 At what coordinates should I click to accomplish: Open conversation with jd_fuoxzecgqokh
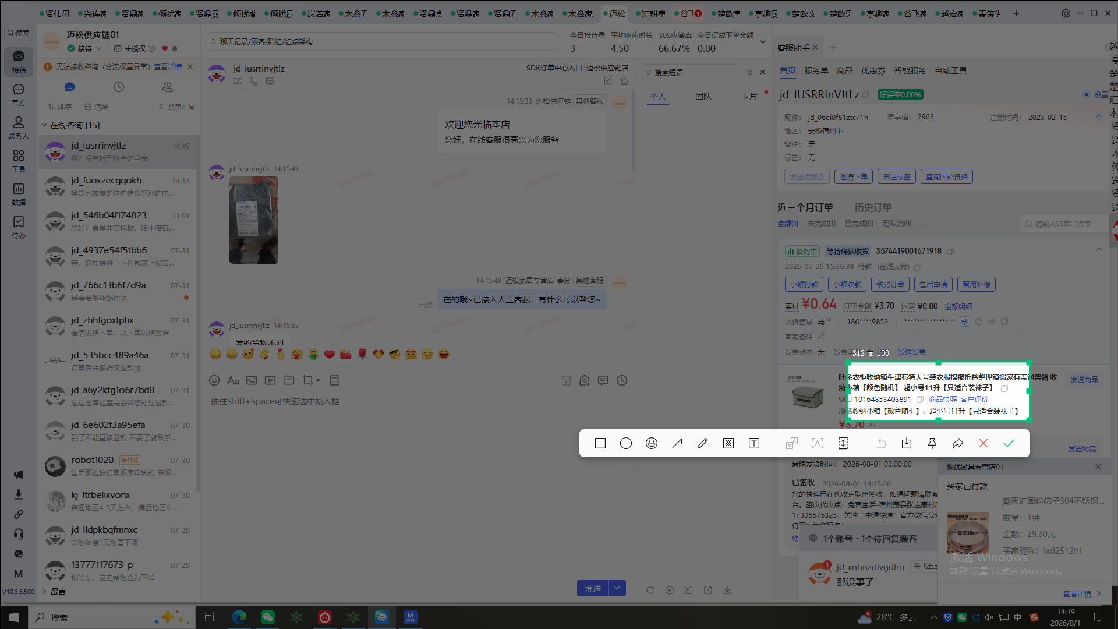click(118, 186)
